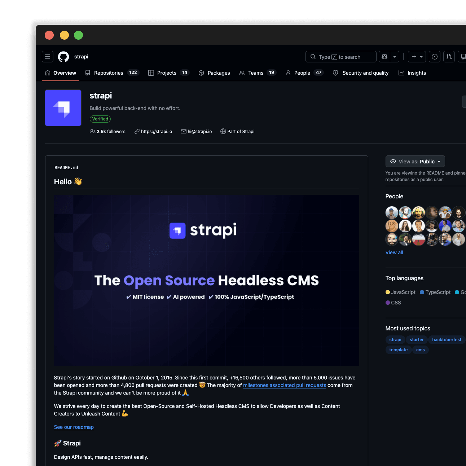466x466 pixels.
Task: Open the pull requests icon
Action: pyautogui.click(x=449, y=57)
